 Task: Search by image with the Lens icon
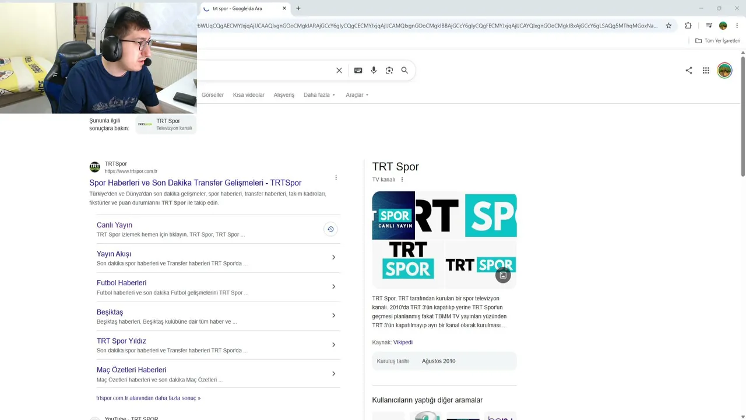(x=389, y=71)
